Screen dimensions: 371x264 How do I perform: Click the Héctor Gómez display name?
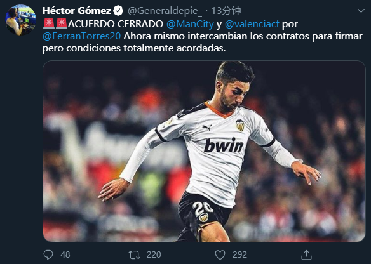click(77, 11)
